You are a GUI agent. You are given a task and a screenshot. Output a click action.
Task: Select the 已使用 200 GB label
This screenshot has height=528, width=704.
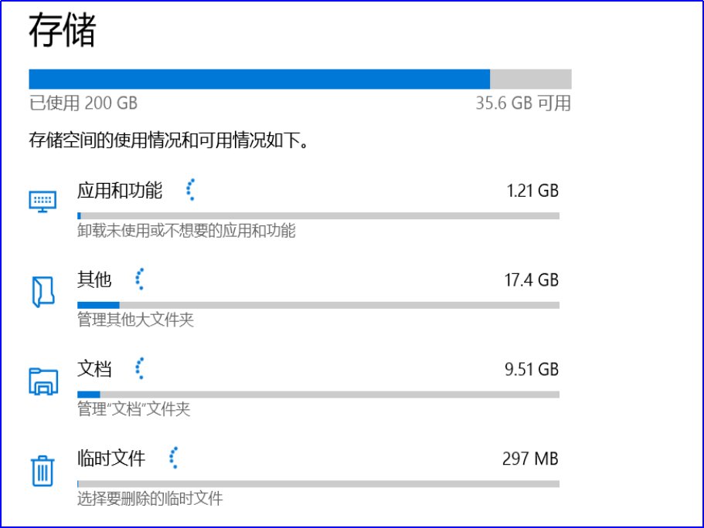coord(83,103)
